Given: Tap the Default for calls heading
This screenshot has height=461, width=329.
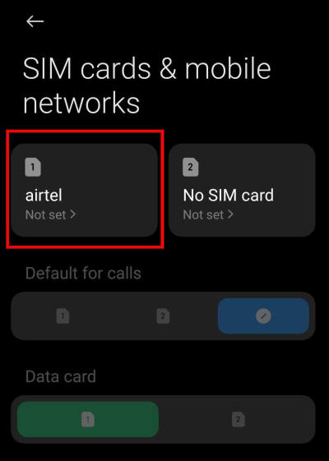Looking at the screenshot, I should [83, 273].
